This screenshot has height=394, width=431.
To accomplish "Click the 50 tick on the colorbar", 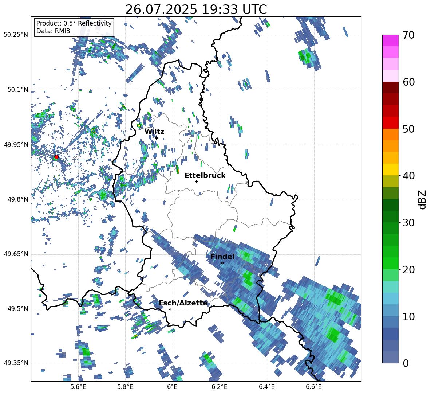I will (408, 129).
